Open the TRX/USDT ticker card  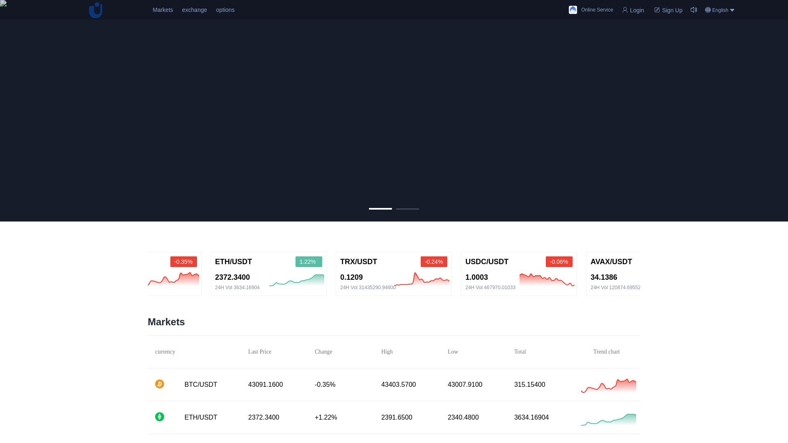pyautogui.click(x=394, y=274)
